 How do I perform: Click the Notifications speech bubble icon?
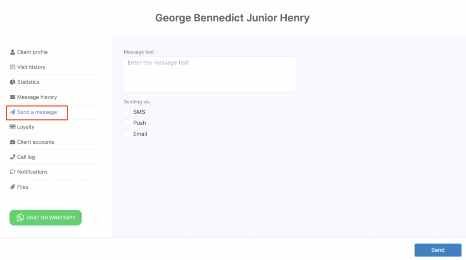13,172
